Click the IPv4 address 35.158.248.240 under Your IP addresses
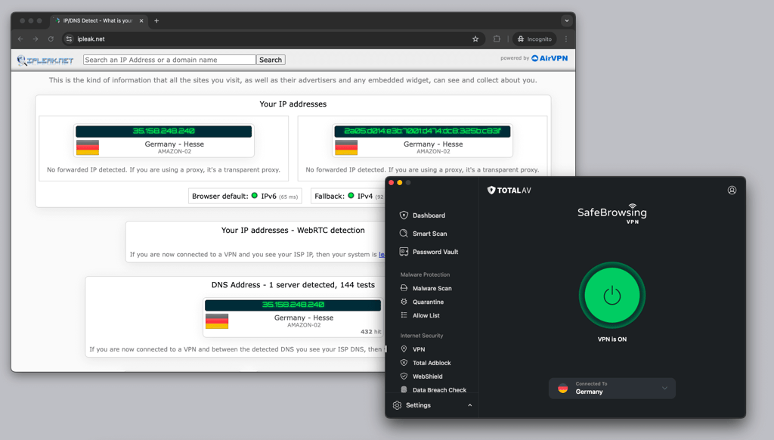774x440 pixels. [x=163, y=131]
